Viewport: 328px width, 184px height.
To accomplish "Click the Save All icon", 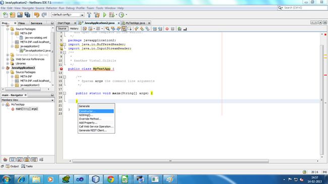I will click(27, 15).
